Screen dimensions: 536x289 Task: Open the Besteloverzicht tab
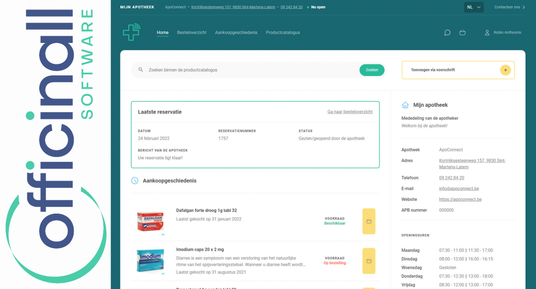point(192,32)
